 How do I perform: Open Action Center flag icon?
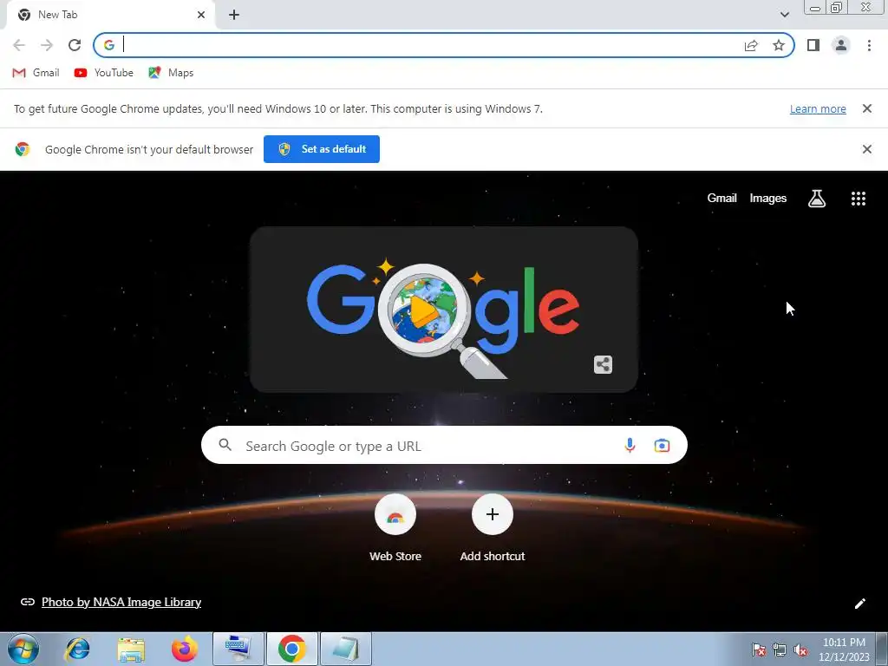pos(759,650)
